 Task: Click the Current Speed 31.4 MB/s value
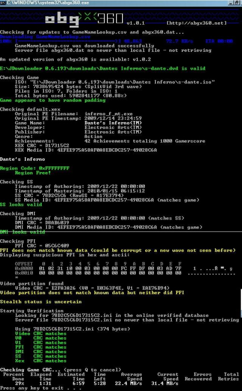[165, 383]
